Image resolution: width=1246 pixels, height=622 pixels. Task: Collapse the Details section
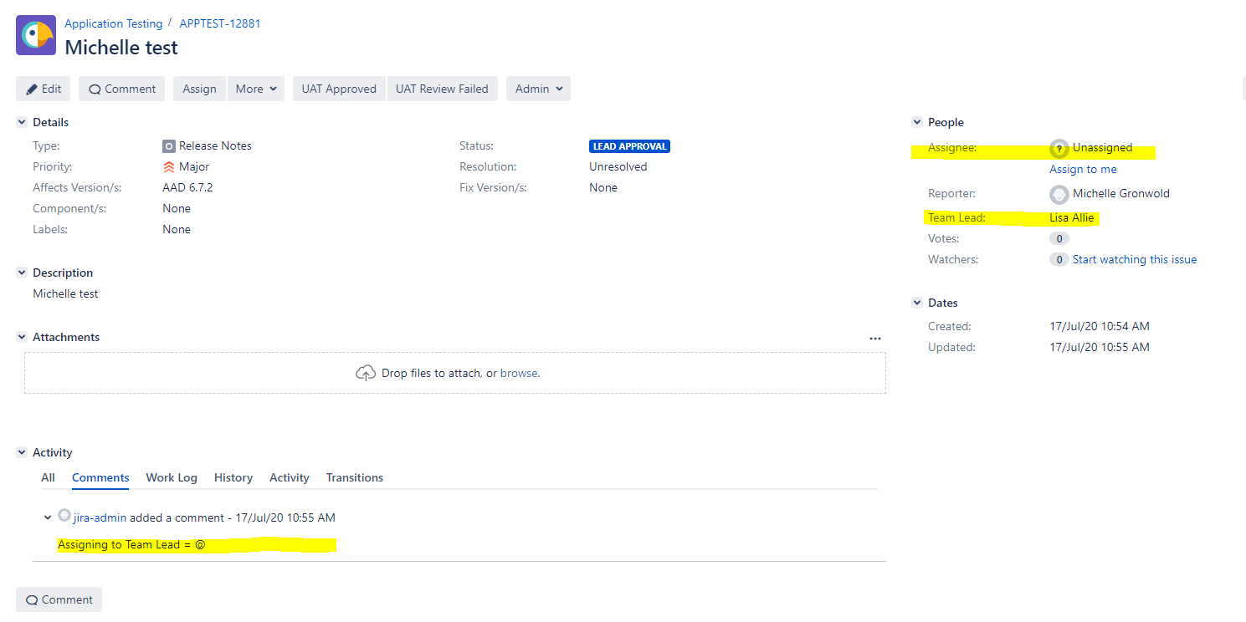click(22, 123)
